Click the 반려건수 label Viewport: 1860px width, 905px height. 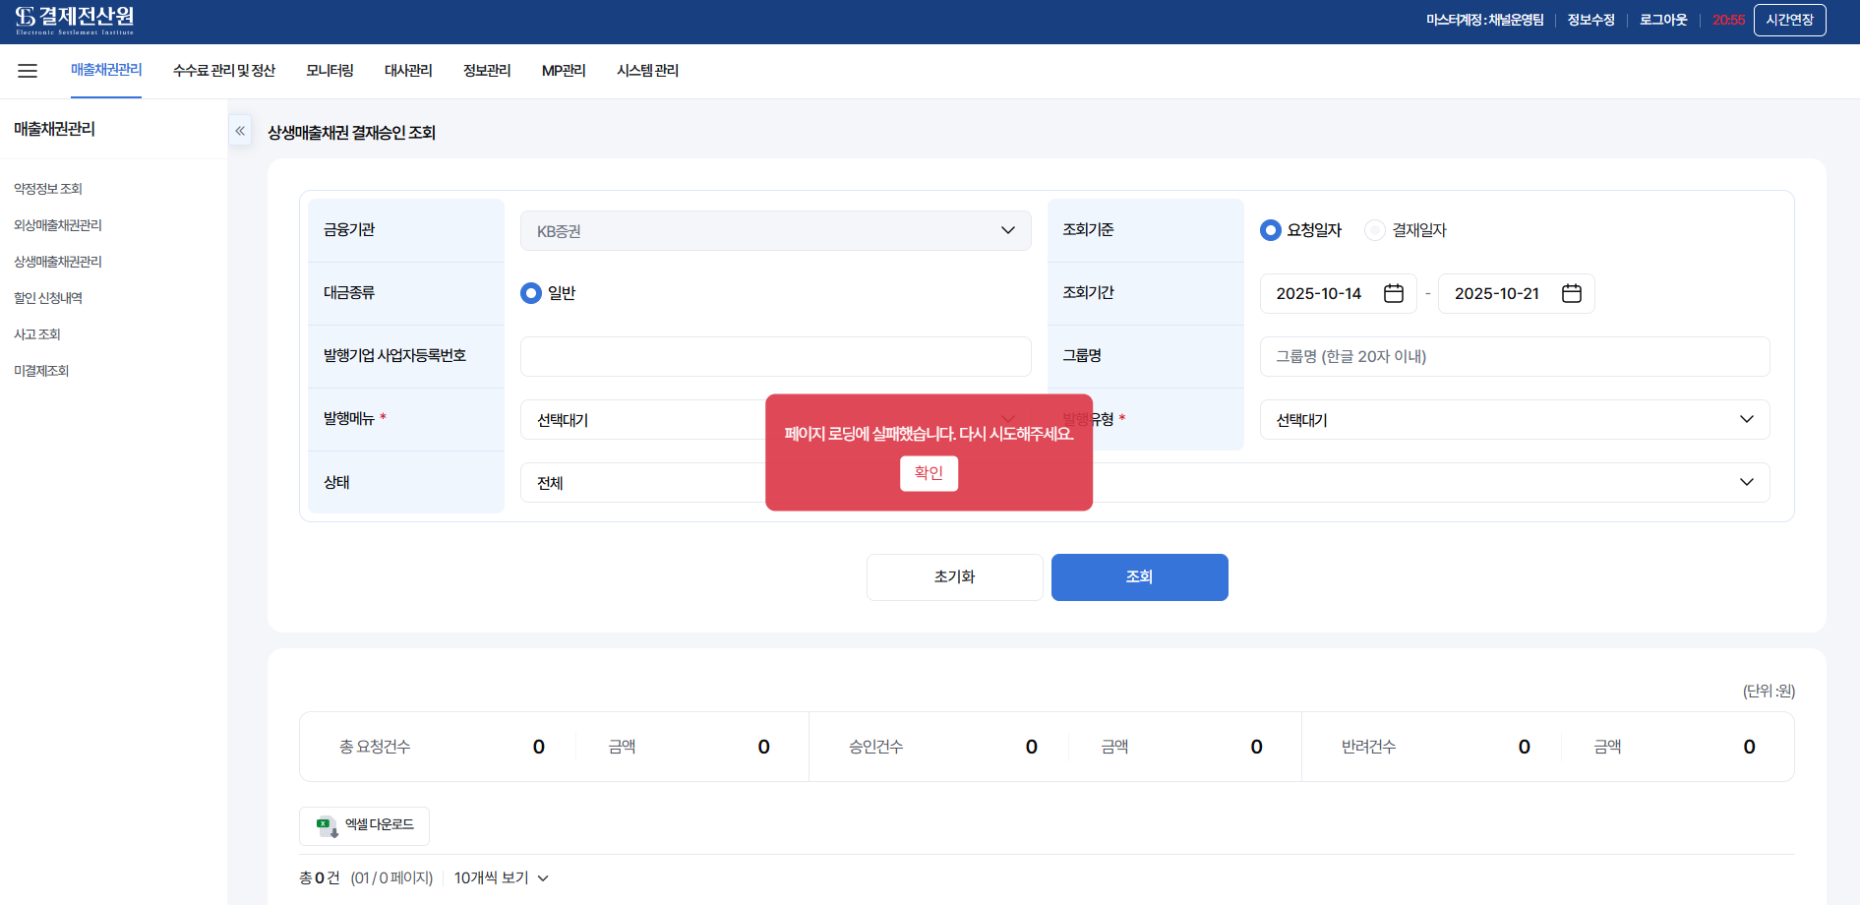click(x=1369, y=747)
